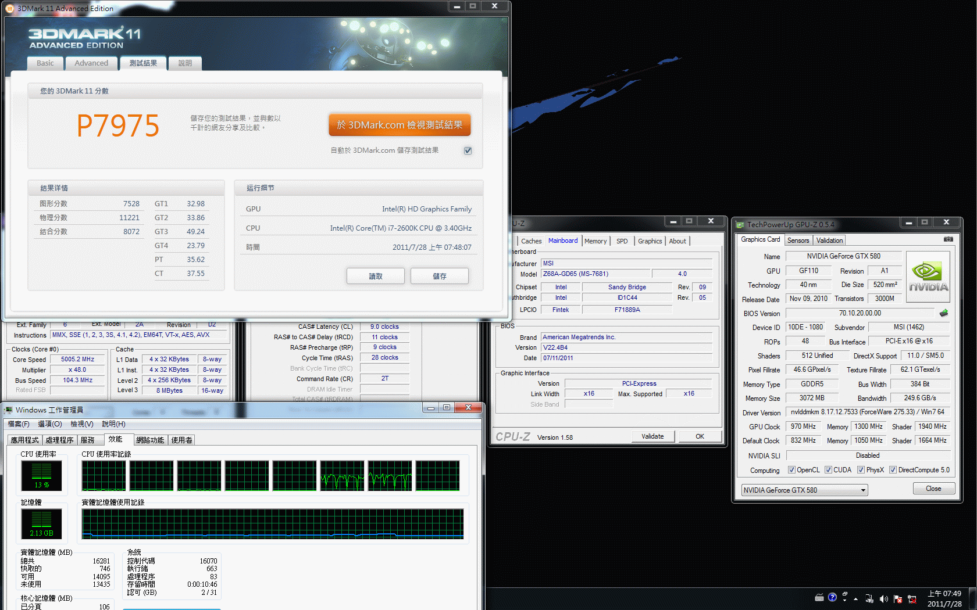Click the orange view results at 3DMark.com button
This screenshot has height=610, width=977.
(x=400, y=125)
